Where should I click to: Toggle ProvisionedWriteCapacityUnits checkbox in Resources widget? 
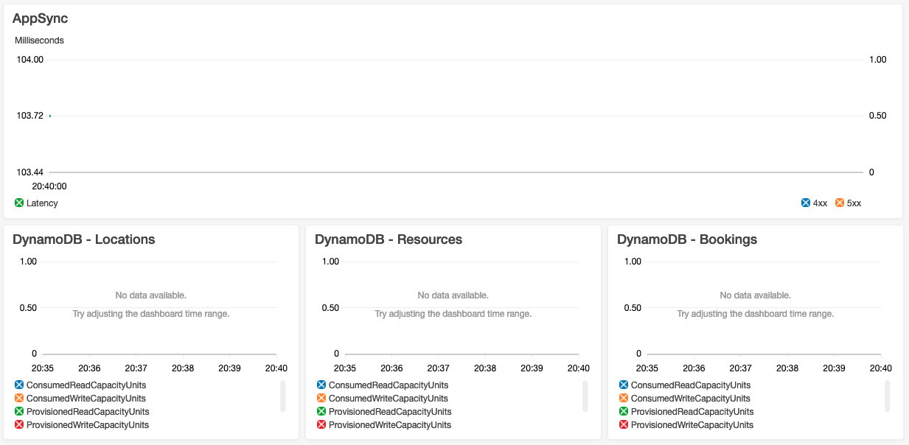tap(321, 424)
